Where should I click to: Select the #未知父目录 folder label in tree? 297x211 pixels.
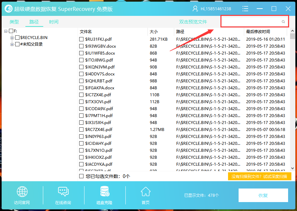pos(31,44)
